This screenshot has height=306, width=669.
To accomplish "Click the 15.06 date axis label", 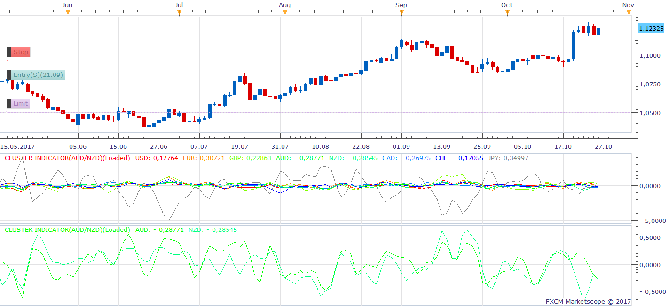I will (118, 147).
